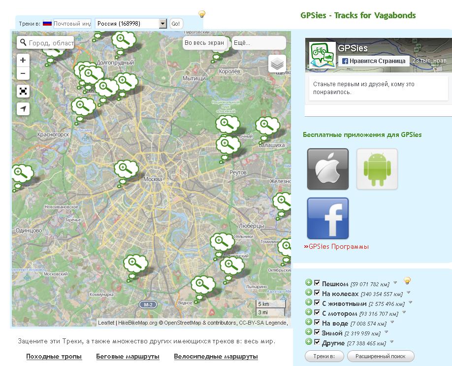Screen dimensions: 452x366
Task: Like the page via Нравится Страница
Action: (x=374, y=61)
